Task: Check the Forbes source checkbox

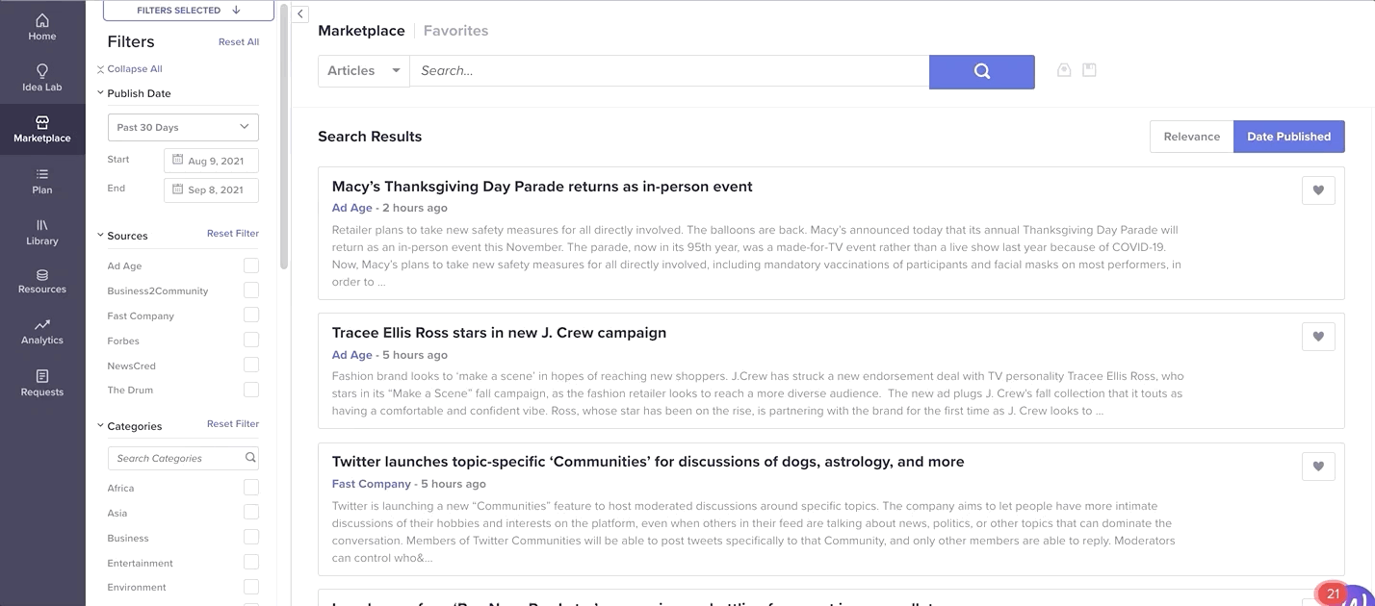Action: click(251, 341)
